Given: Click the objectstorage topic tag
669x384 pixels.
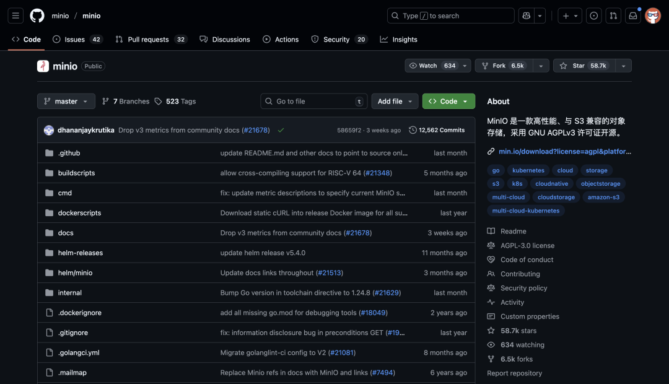Looking at the screenshot, I should click(600, 183).
